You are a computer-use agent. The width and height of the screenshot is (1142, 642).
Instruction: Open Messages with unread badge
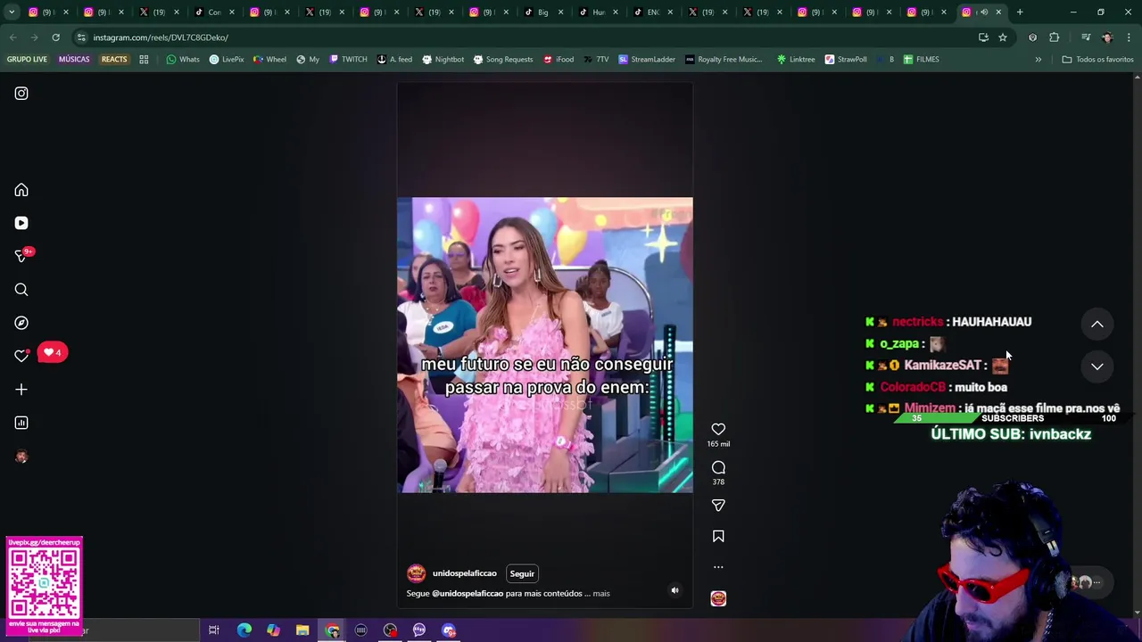pyautogui.click(x=21, y=256)
